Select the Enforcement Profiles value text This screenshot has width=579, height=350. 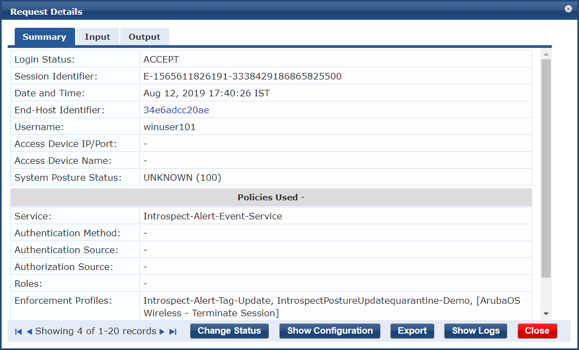[x=331, y=307]
